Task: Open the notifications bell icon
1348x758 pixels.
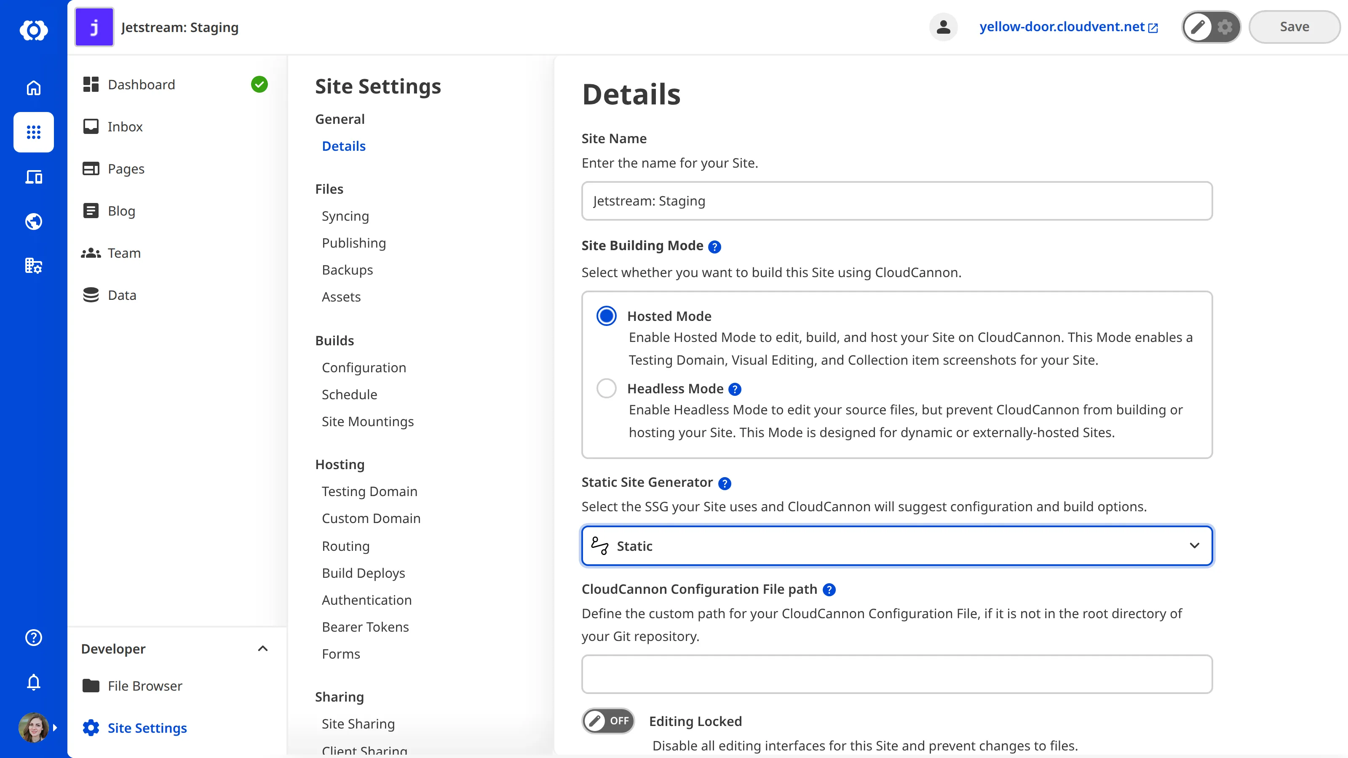Action: pos(34,682)
